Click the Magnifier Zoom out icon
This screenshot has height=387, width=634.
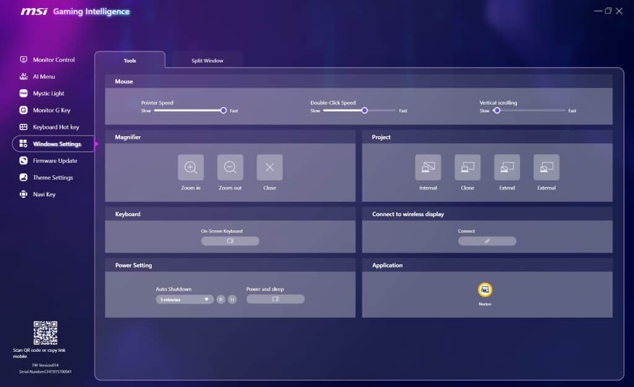[x=230, y=167]
